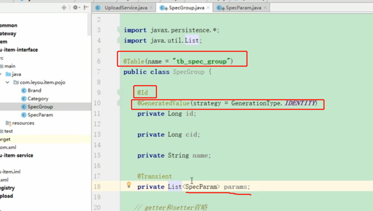Screen dimensions: 373x211
Task: Switch to the SpecGroup.java tab
Action: [187, 8]
